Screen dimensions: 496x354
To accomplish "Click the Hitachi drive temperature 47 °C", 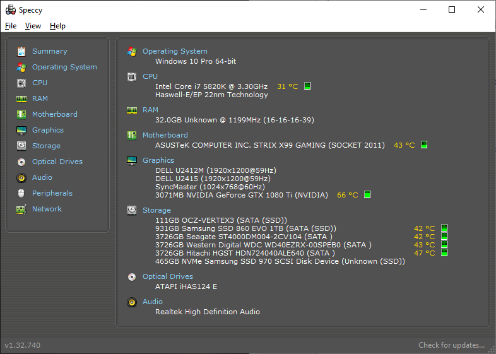I will pyautogui.click(x=425, y=254).
